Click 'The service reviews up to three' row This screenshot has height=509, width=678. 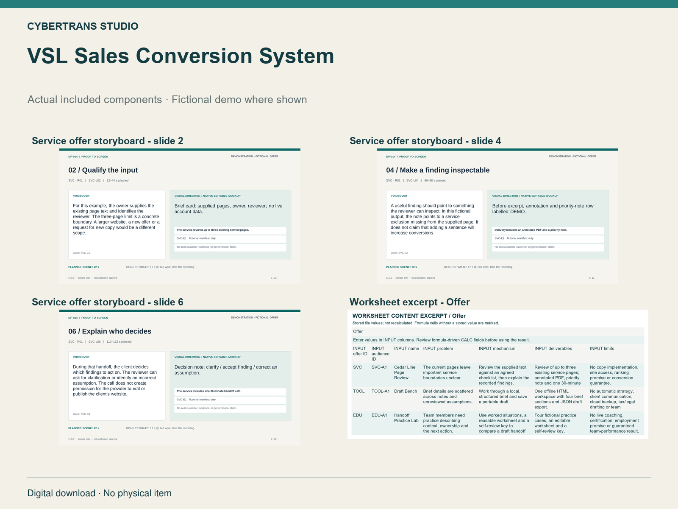pyautogui.click(x=230, y=230)
